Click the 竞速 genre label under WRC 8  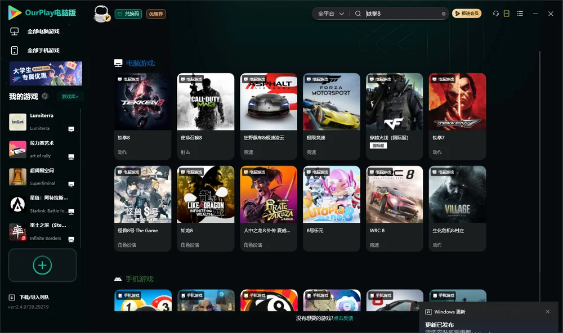click(374, 245)
